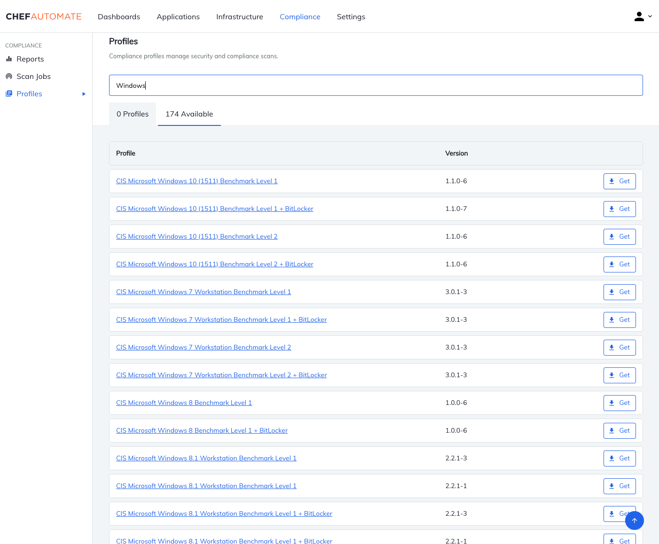Viewport: 659px width, 544px height.
Task: Get Windows 7 Workstation Level 2 profile without BitLocker
Action: (x=620, y=348)
